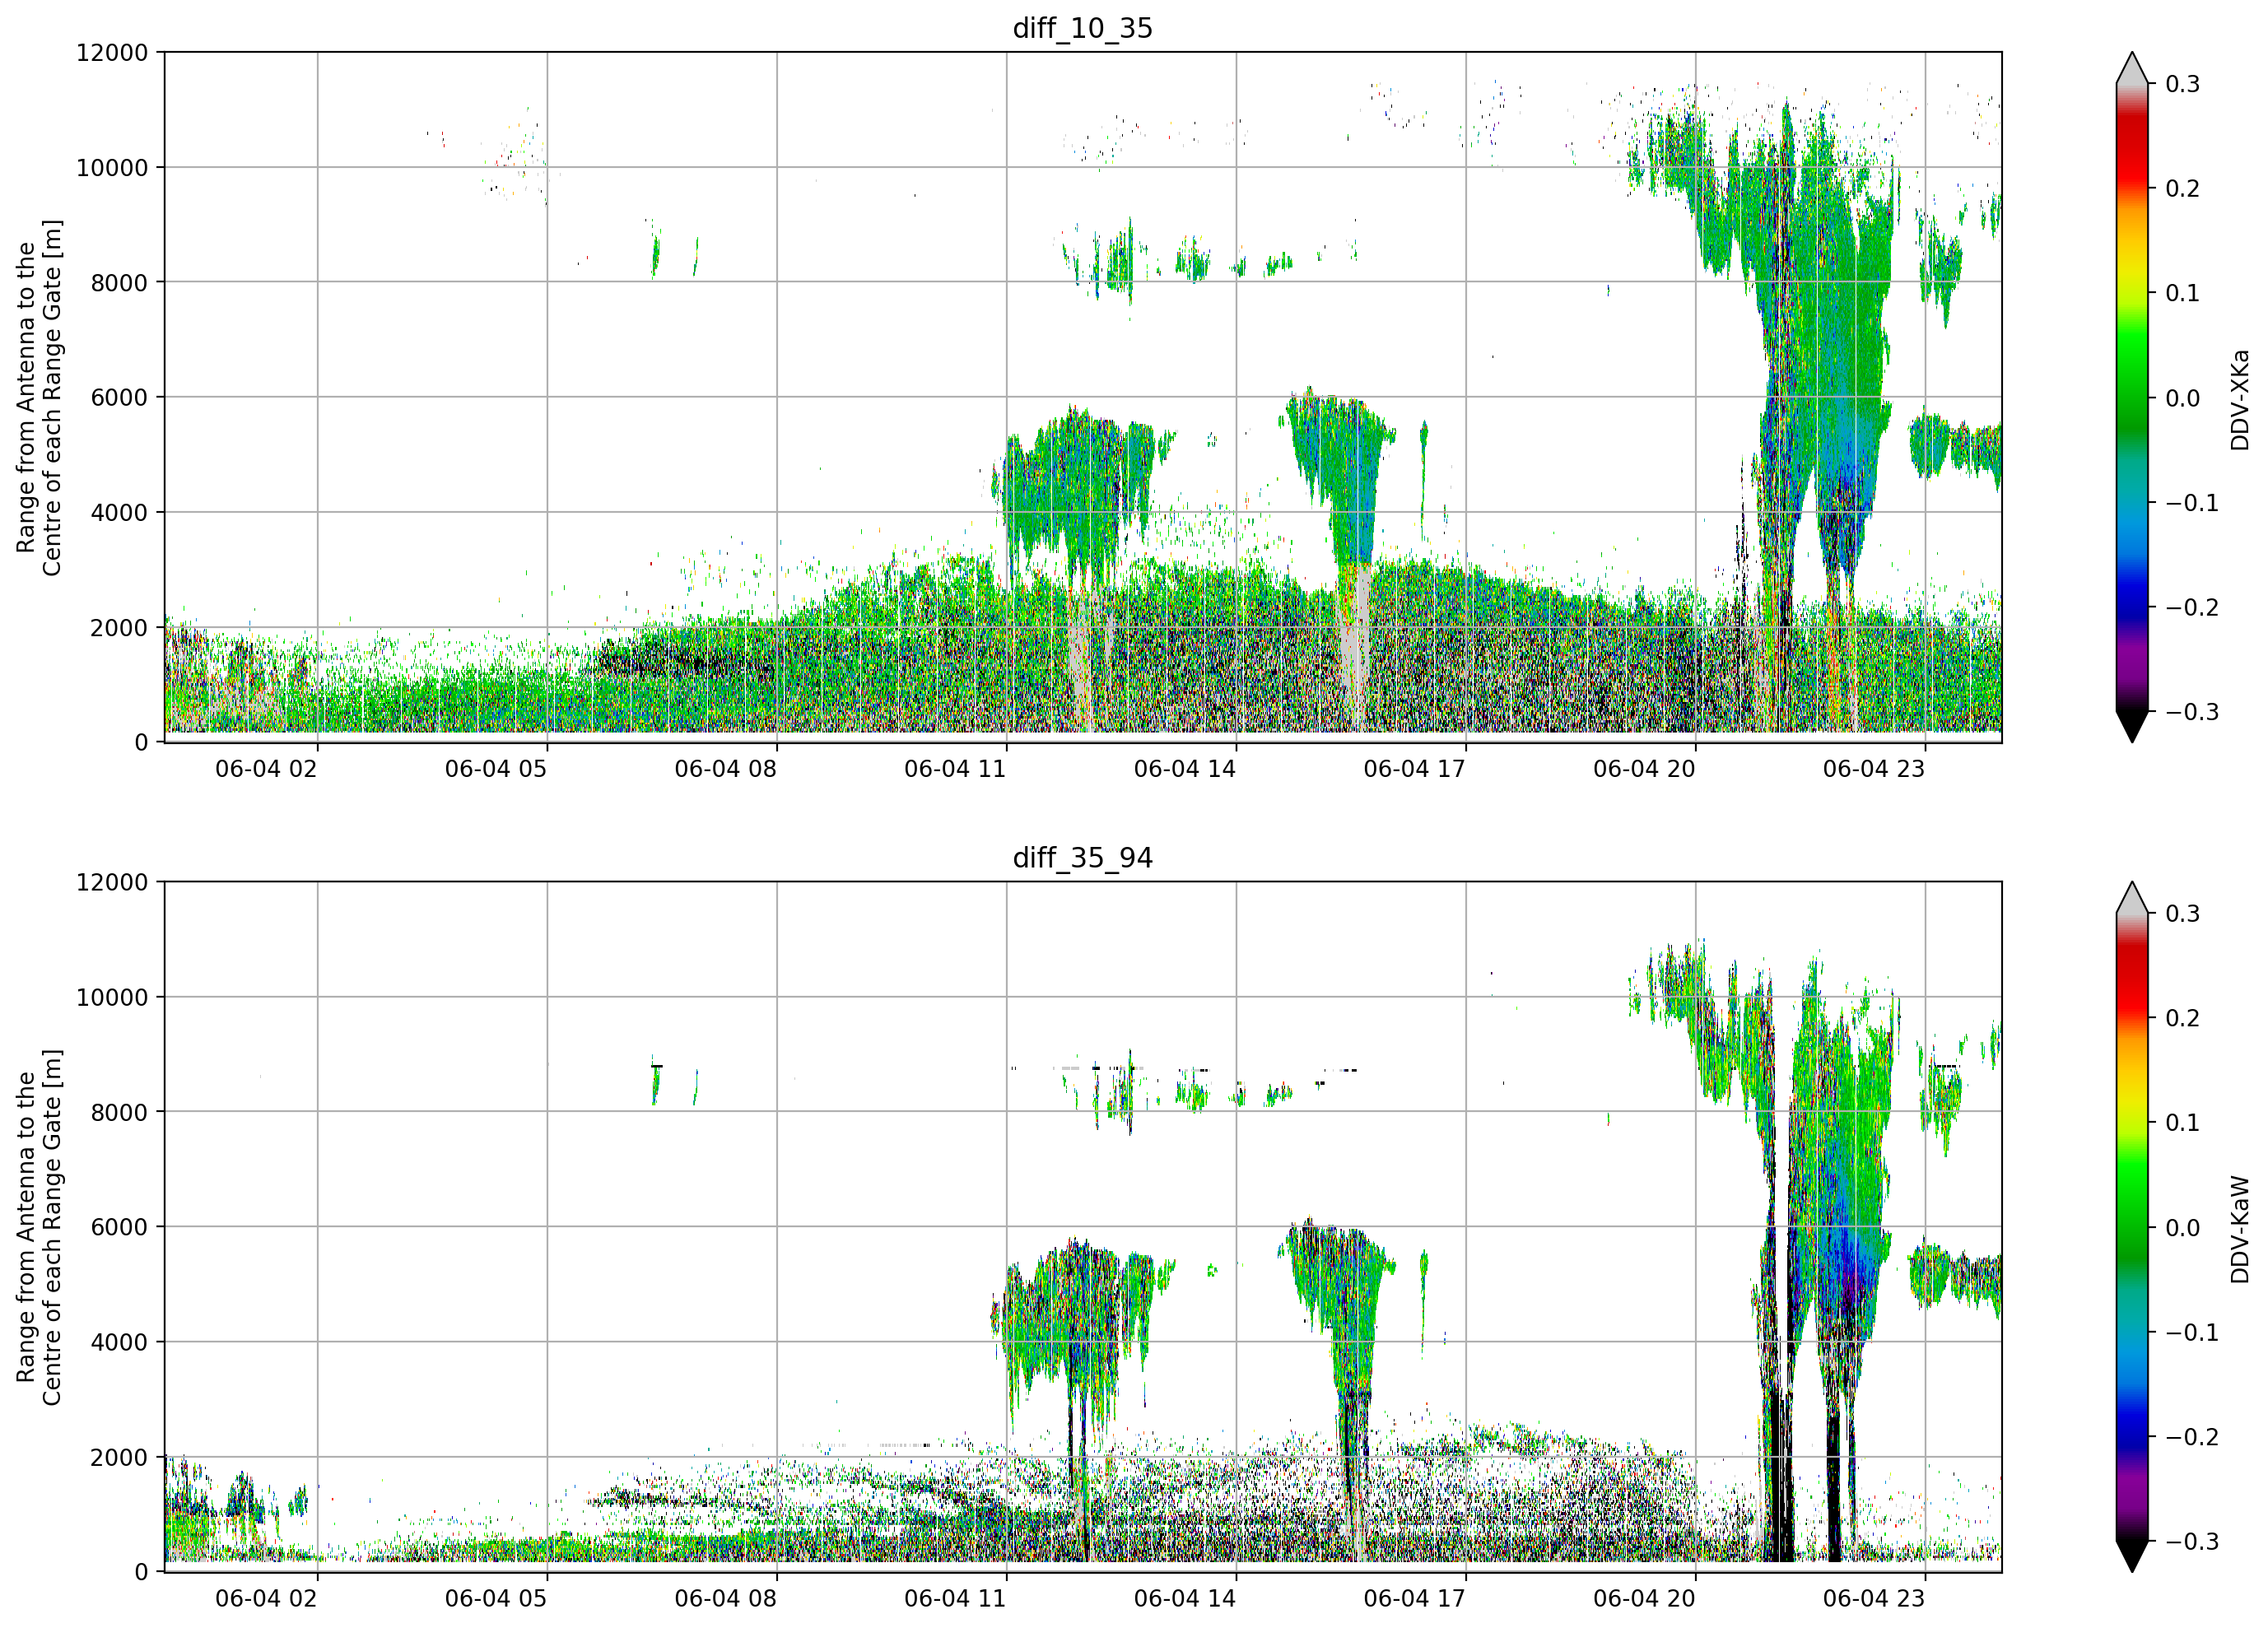Click the 06-04 11 x-axis label of the top plot

coord(955,769)
